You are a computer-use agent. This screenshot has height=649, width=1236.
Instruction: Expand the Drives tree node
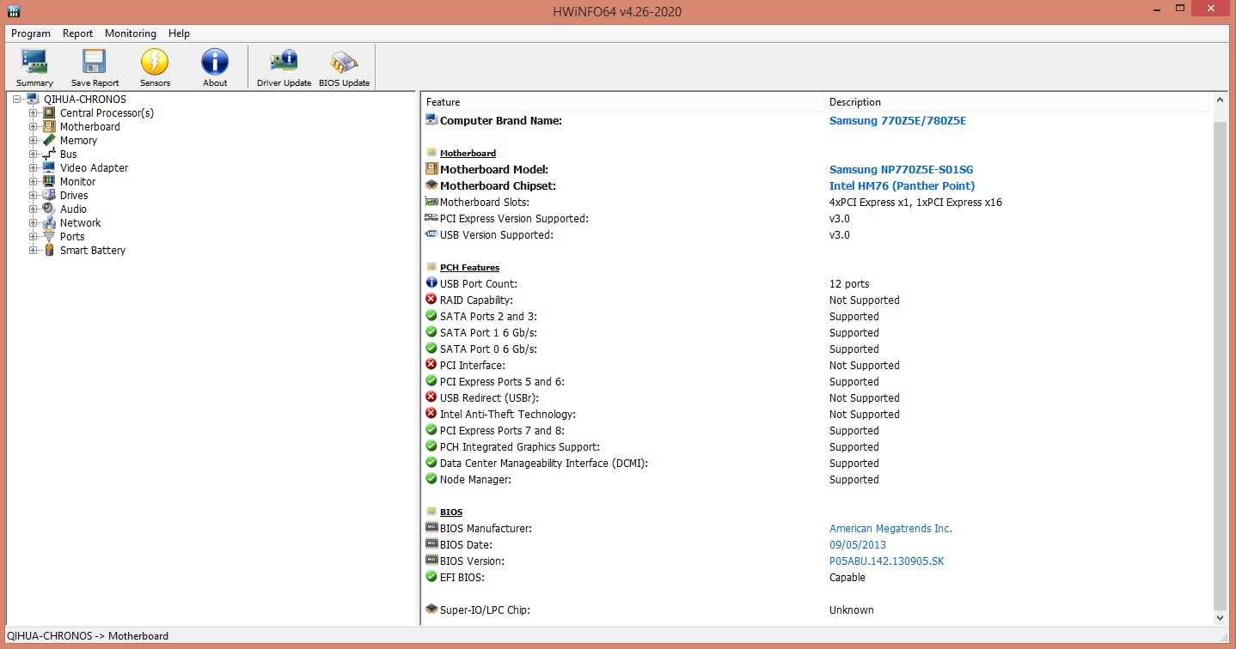point(33,196)
